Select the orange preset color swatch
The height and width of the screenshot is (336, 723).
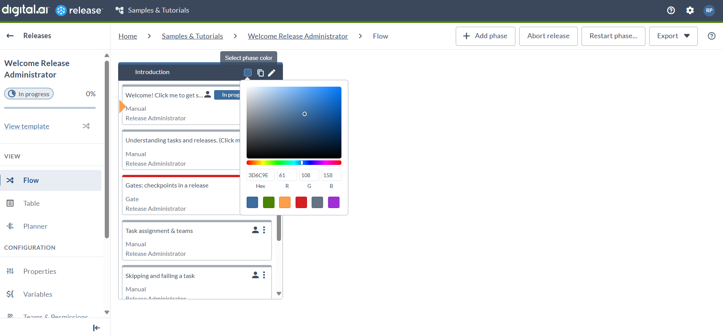coord(285,202)
